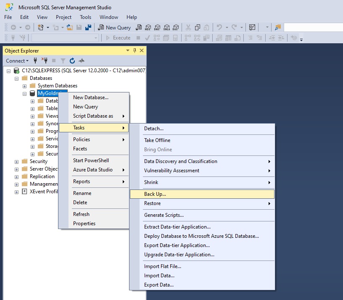Viewport: 343px width, 300px height.
Task: Open the Tools menu
Action: pyautogui.click(x=85, y=17)
